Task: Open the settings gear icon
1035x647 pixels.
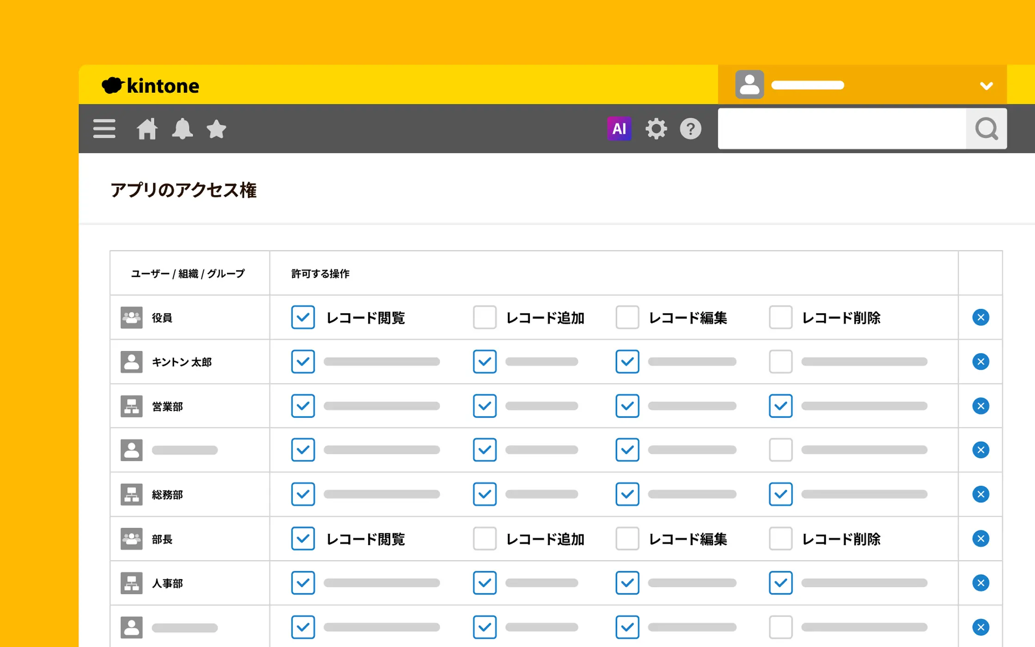Action: tap(656, 128)
